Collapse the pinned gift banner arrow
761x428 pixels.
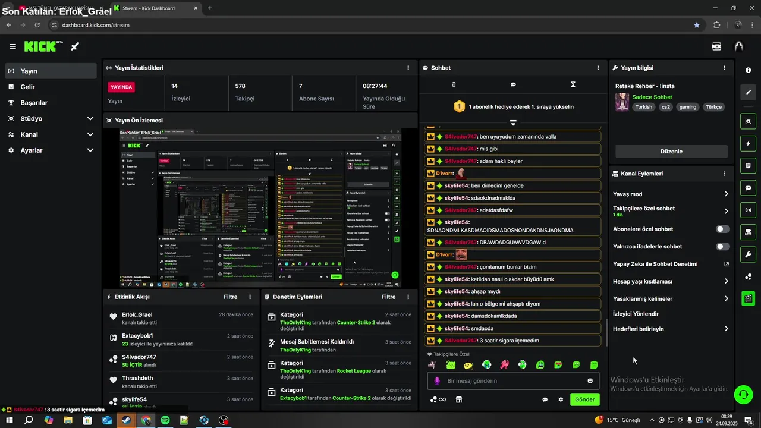pos(513,122)
